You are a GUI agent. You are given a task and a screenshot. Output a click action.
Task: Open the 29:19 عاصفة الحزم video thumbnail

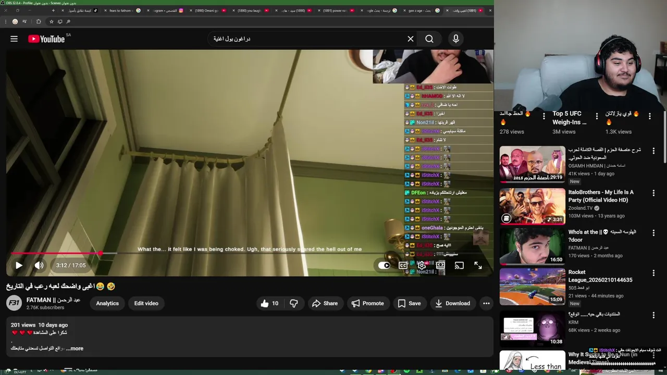tap(532, 164)
